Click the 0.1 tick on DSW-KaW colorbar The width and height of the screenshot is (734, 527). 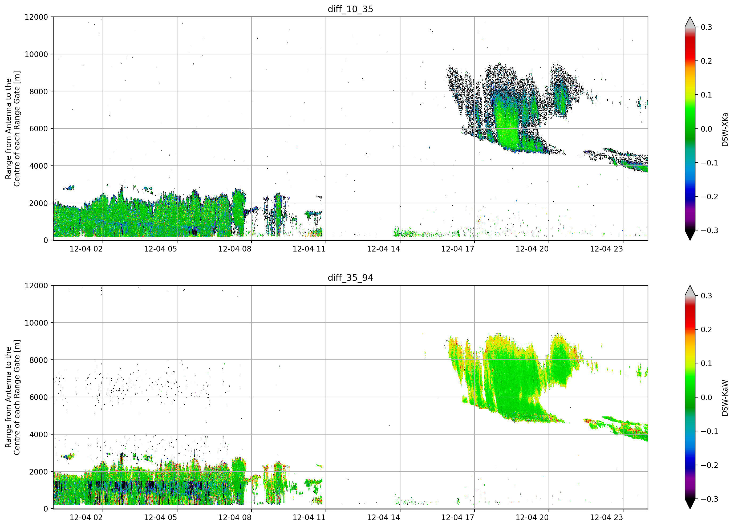click(x=707, y=363)
